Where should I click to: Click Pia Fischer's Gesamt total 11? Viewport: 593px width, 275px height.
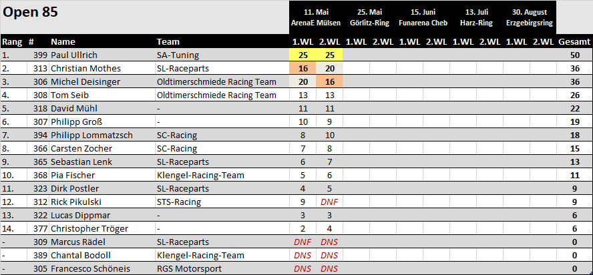tap(574, 175)
